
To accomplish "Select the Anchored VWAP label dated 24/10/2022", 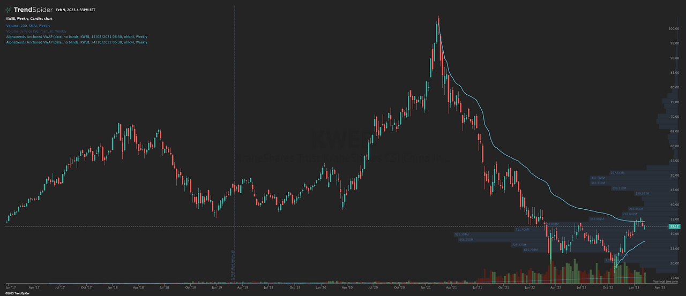I will 77,42.
